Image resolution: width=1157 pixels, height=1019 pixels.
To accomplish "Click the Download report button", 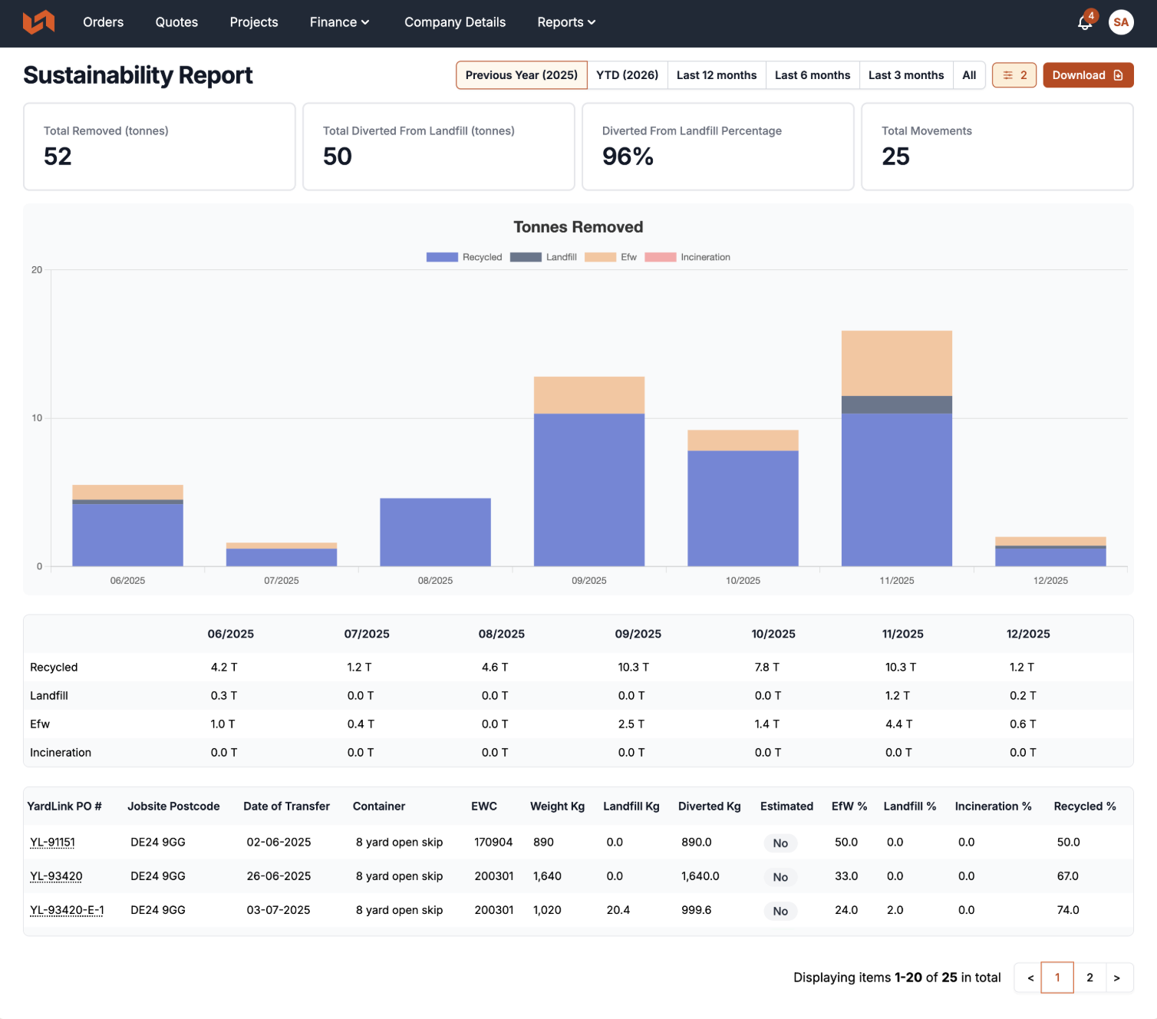I will click(x=1088, y=75).
